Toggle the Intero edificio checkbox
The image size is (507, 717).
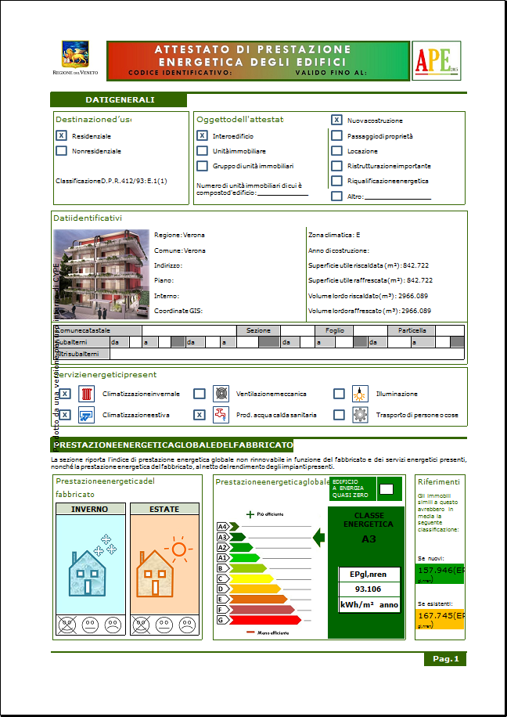point(202,136)
